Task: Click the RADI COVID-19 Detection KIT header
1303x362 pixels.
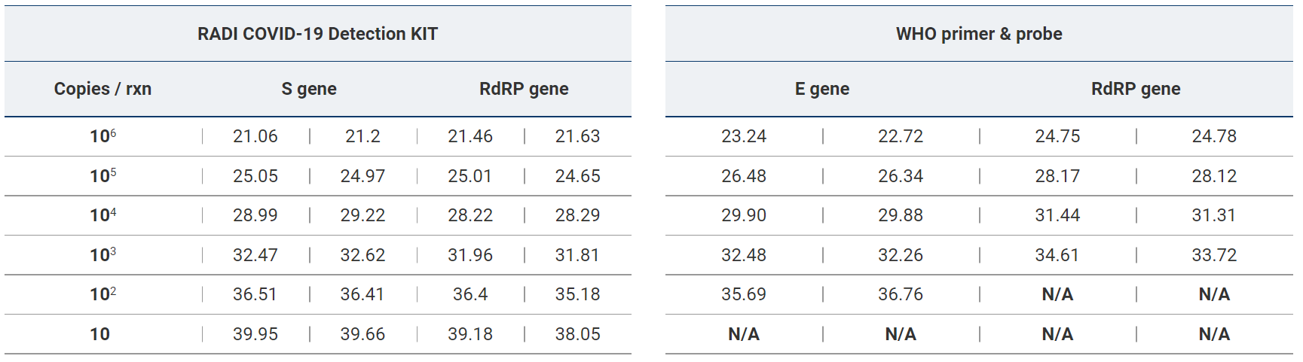Action: (x=317, y=34)
